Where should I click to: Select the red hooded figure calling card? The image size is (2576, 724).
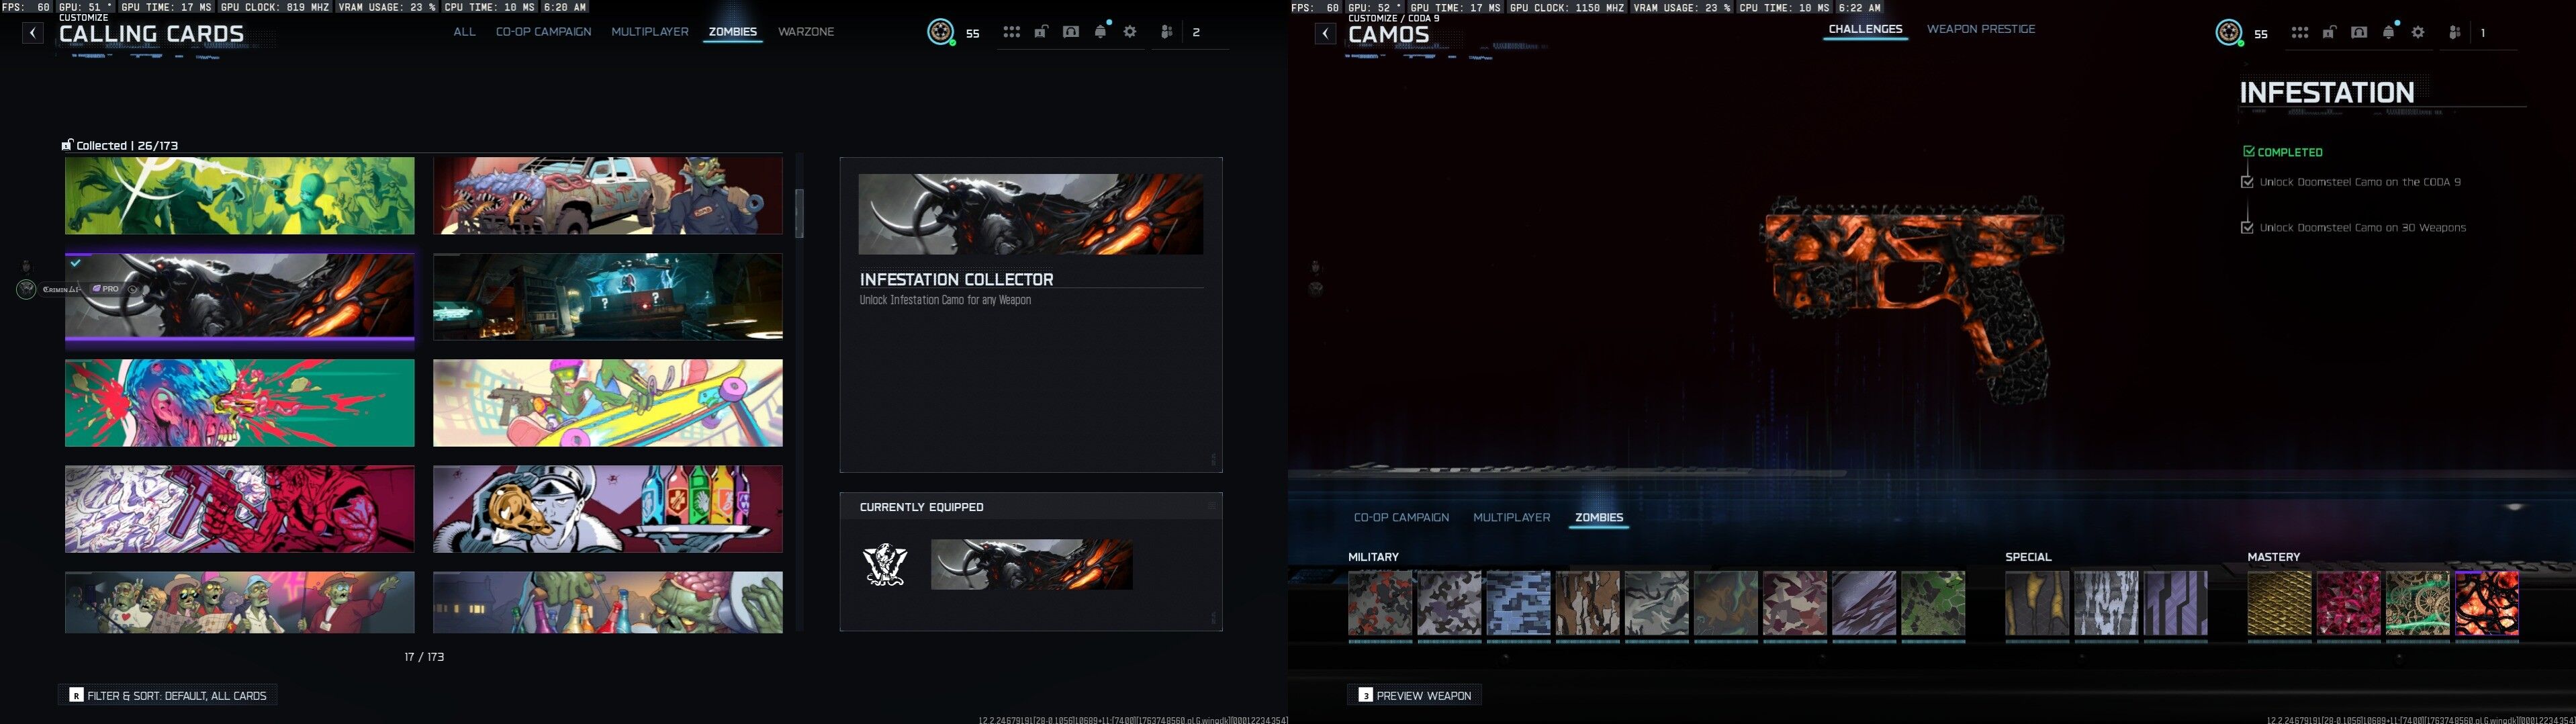tap(240, 509)
